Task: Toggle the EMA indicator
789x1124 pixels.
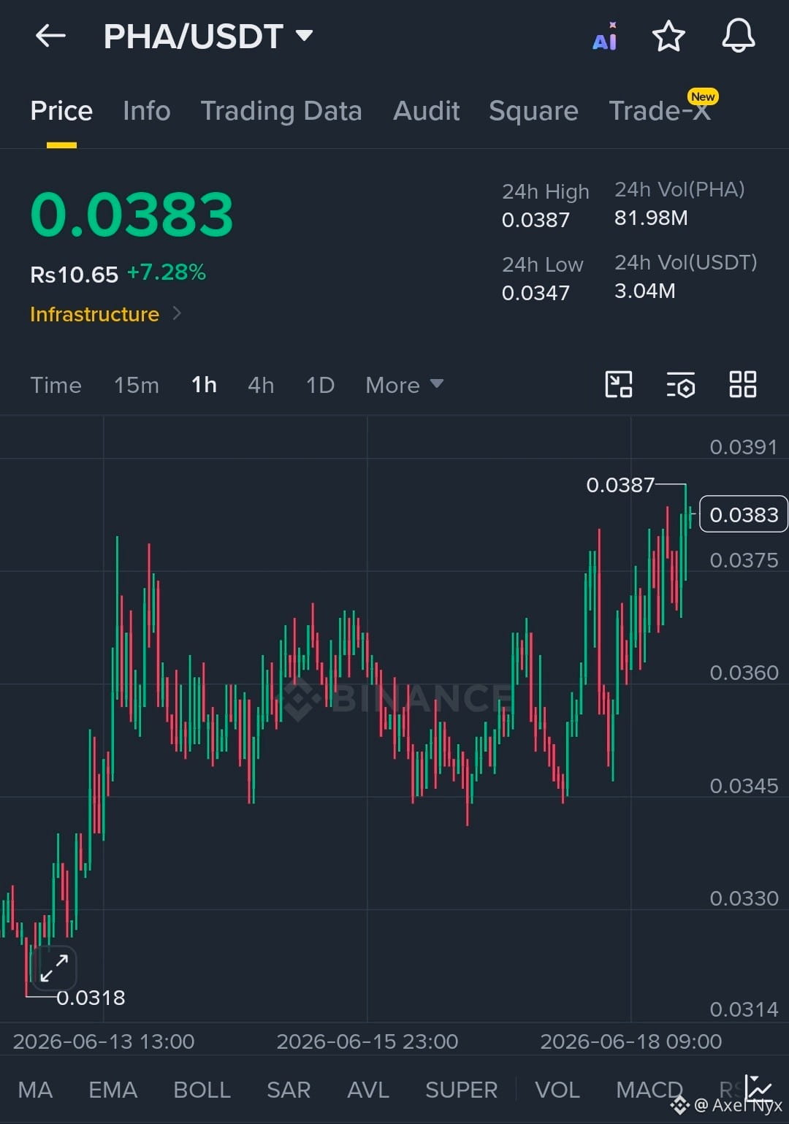Action: pyautogui.click(x=113, y=1090)
